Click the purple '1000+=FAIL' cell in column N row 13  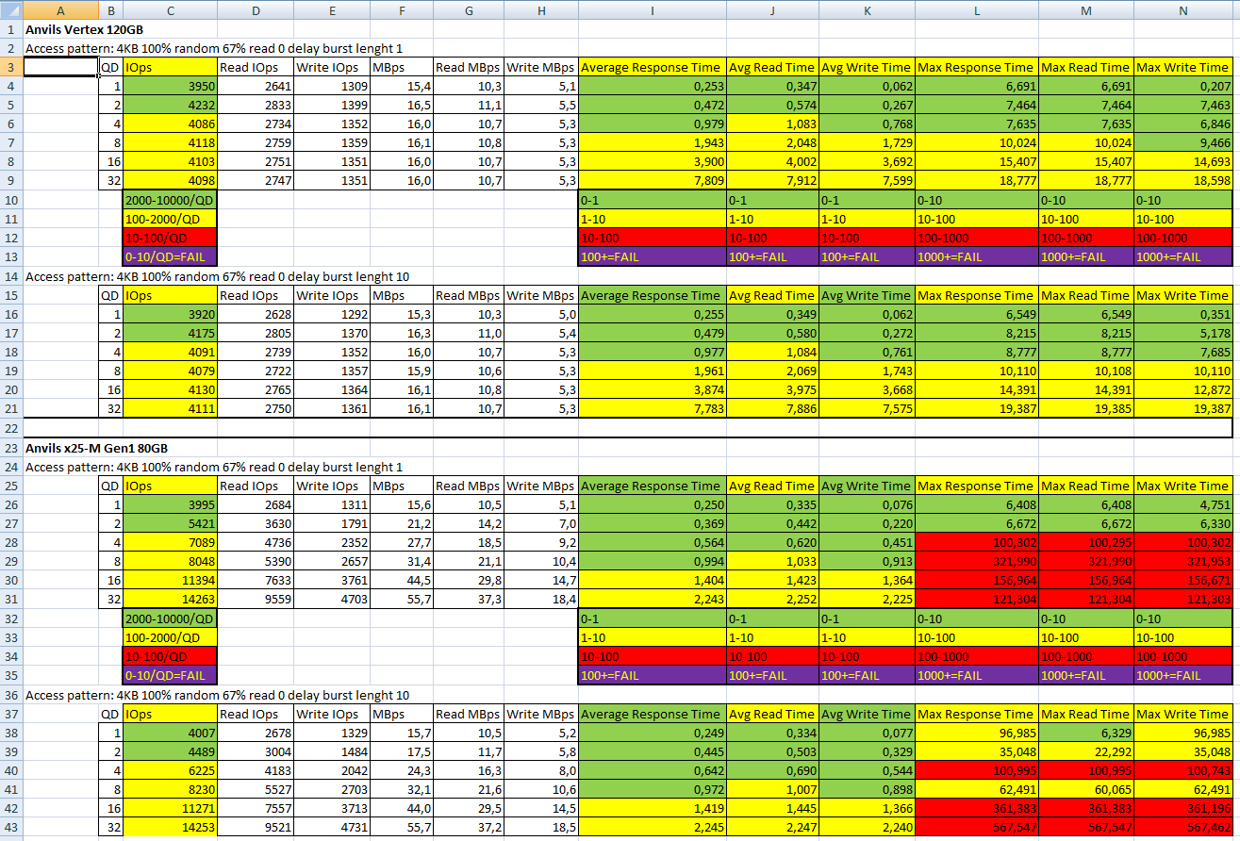1182,256
